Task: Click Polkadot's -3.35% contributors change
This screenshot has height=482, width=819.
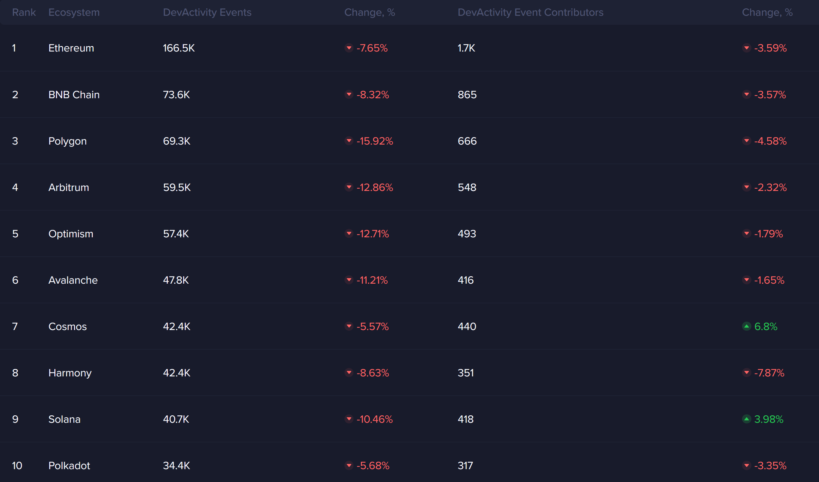Action: click(770, 466)
